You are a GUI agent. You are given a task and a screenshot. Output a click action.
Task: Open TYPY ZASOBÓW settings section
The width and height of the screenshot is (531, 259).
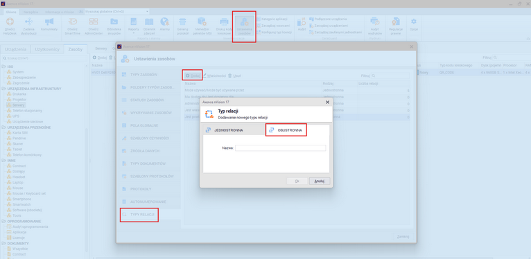click(x=148, y=74)
